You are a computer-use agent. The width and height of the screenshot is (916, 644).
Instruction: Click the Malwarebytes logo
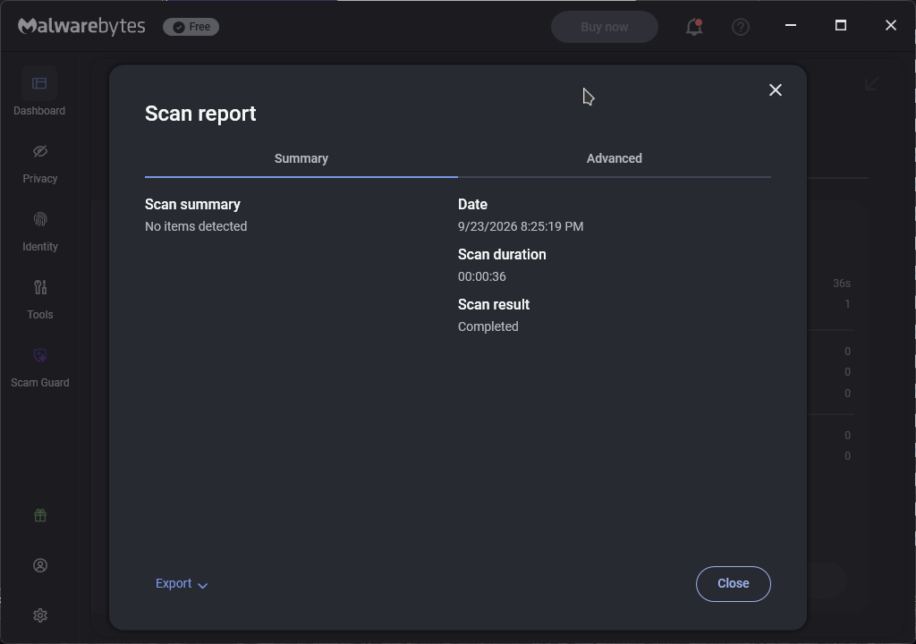tap(81, 26)
